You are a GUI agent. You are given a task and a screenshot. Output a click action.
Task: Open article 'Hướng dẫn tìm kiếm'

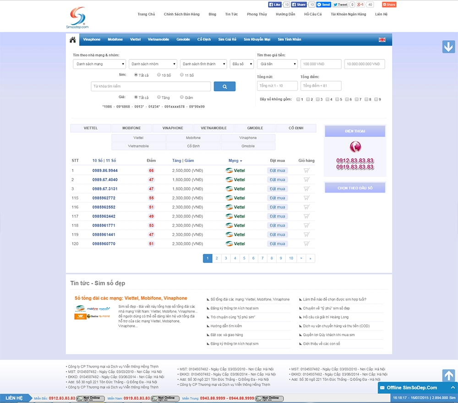point(226,326)
